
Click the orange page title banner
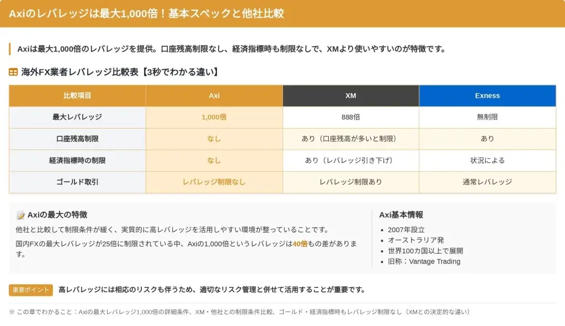(x=282, y=13)
